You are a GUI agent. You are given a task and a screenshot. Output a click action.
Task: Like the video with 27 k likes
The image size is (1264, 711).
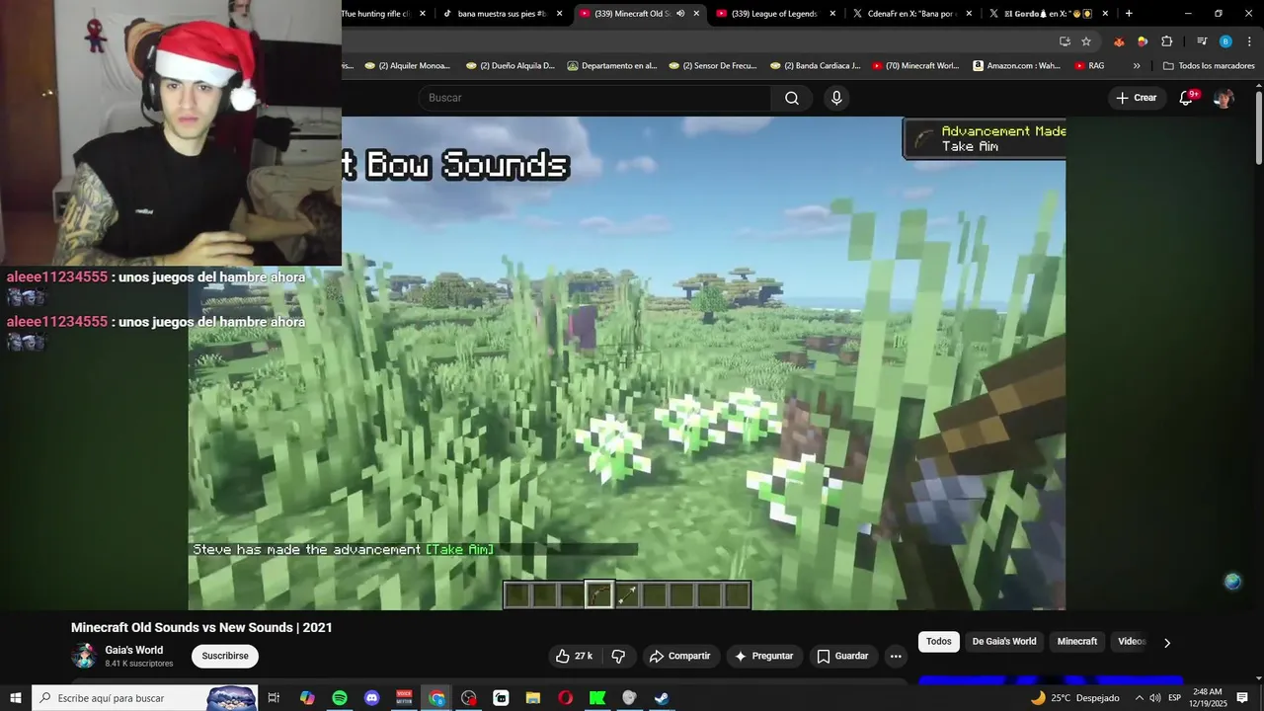[x=574, y=656]
